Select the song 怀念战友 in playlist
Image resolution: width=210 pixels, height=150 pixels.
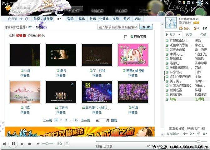pyautogui.click(x=187, y=72)
